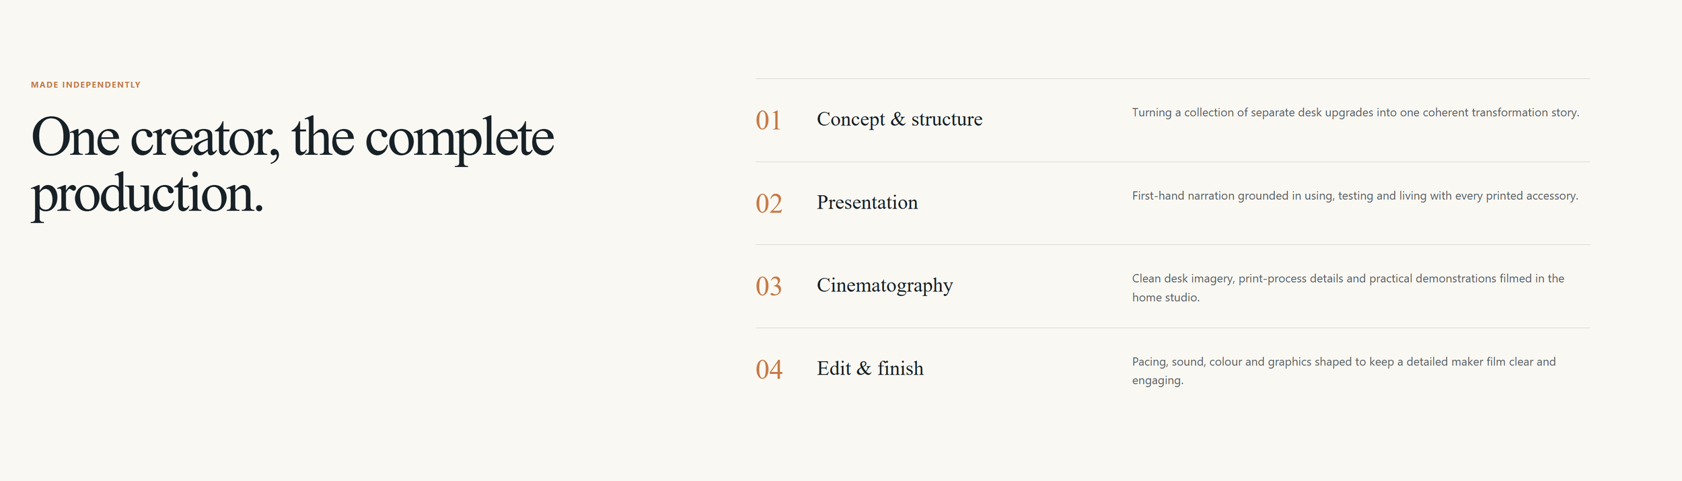
Task: Click the words 'home studio.' in Cinematography description
Action: point(1165,297)
